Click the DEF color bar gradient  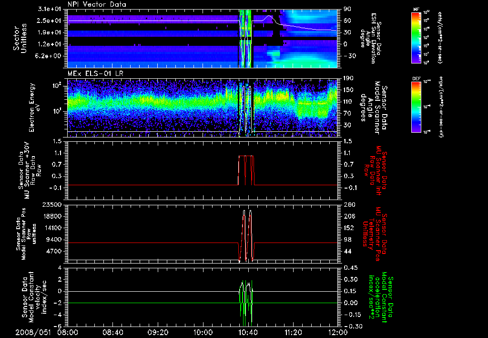[417, 107]
